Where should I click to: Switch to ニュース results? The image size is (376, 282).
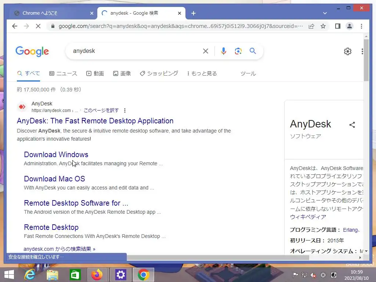[63, 73]
